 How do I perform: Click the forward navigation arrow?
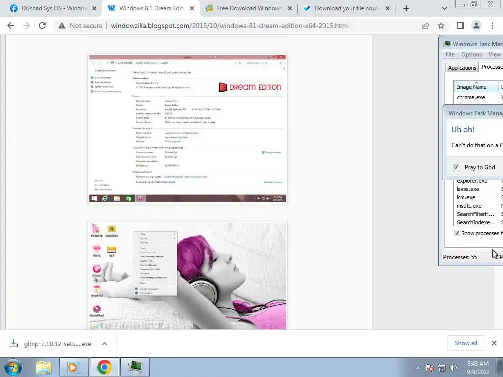point(27,26)
